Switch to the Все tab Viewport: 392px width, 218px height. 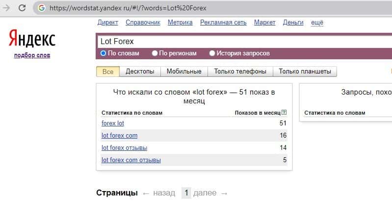click(108, 72)
